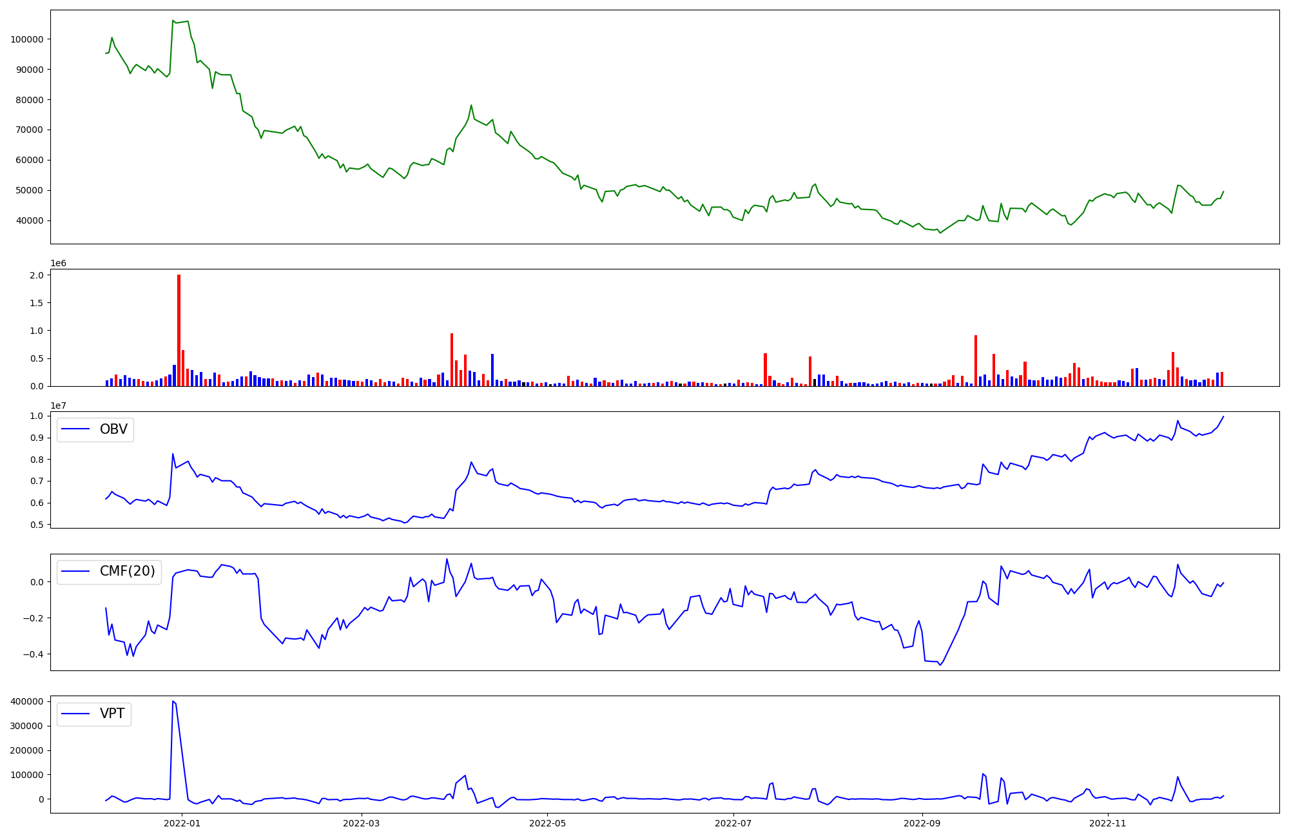Click the highest peak of the VPT line

[x=173, y=701]
